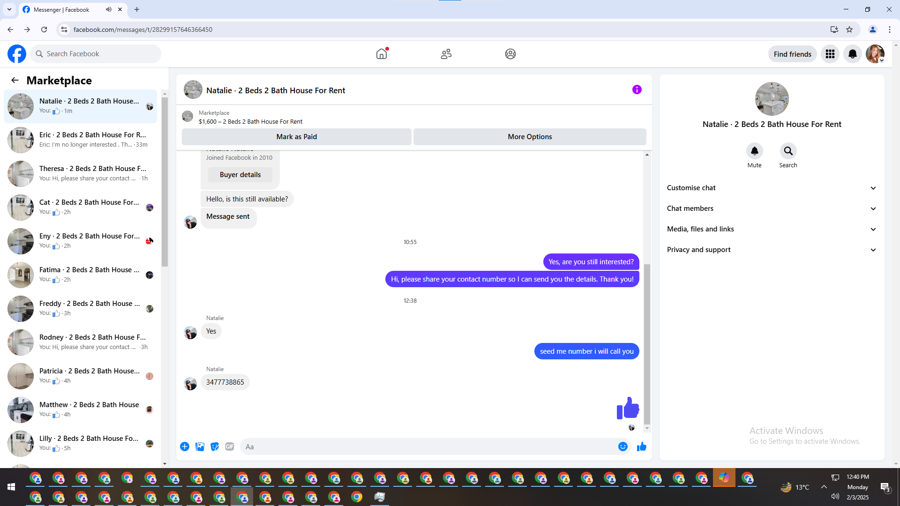
Task: Send a thumbs-up like from composer
Action: [x=642, y=446]
